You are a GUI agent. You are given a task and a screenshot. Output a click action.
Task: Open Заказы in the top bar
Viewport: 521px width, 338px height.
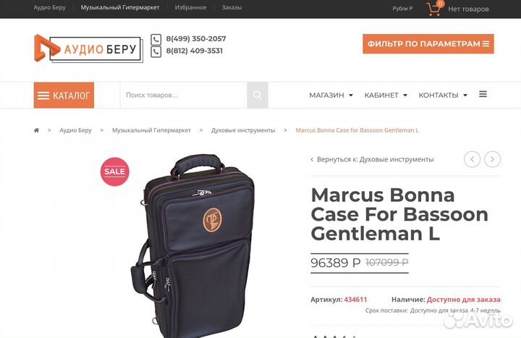point(232,7)
